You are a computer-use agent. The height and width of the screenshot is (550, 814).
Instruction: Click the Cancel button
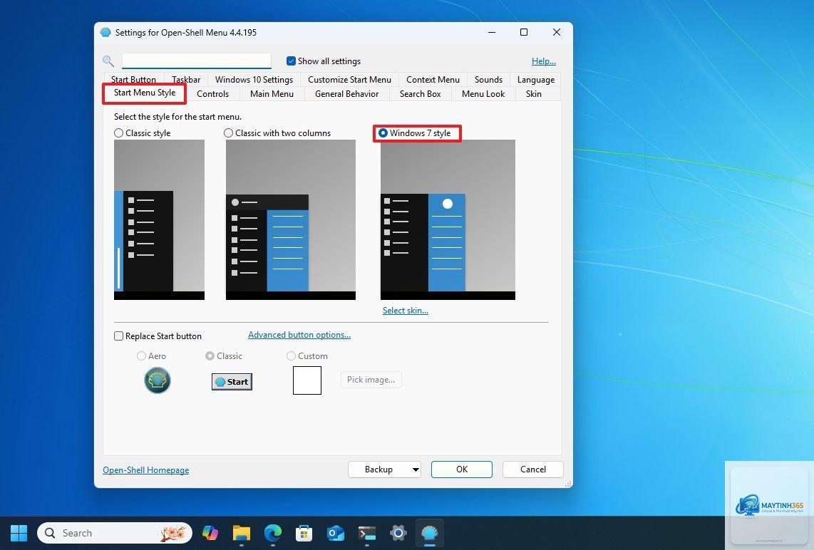533,469
